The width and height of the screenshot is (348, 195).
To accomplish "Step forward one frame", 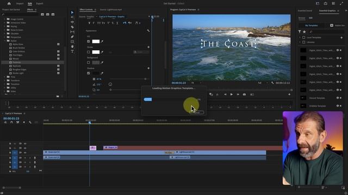I will point(238,94).
